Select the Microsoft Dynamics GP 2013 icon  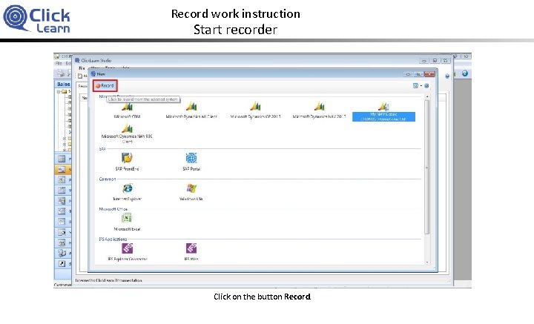pyautogui.click(x=255, y=107)
